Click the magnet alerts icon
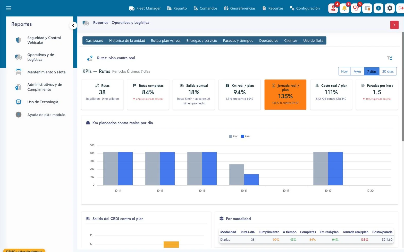404x252 pixels. pyautogui.click(x=356, y=8)
